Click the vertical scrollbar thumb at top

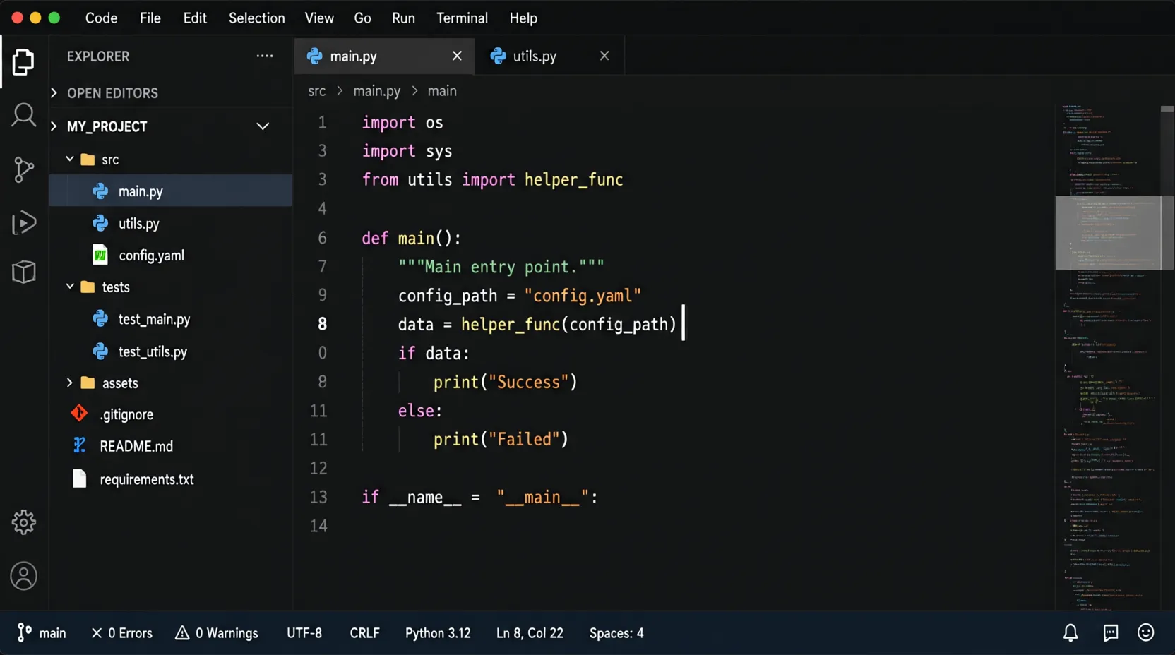point(1167,109)
